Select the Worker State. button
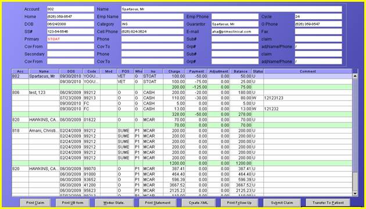The width and height of the screenshot is (366, 209). (x=114, y=203)
